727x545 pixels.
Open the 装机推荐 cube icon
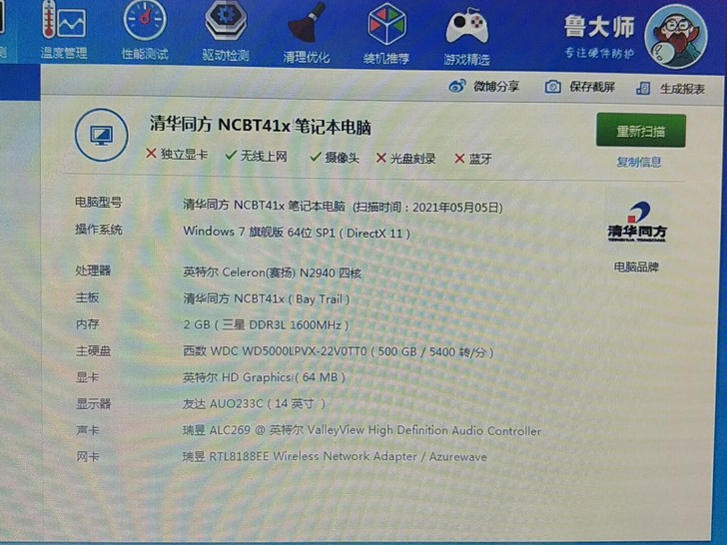(386, 33)
